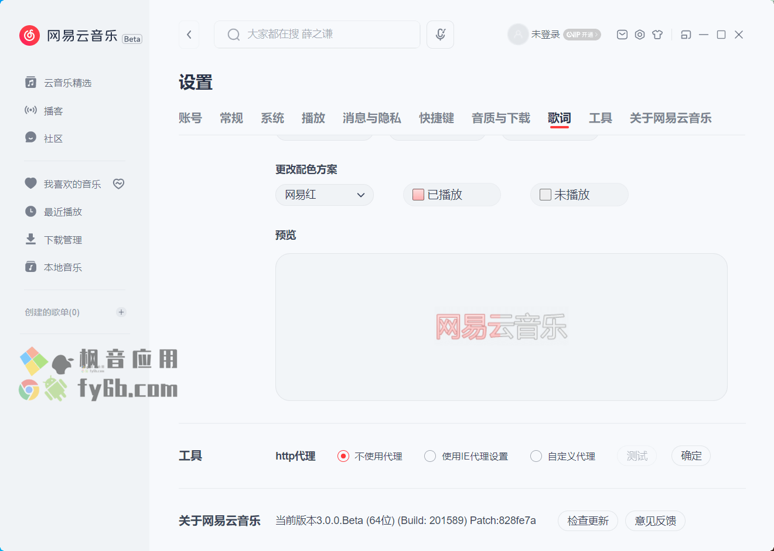Open the settings hexagon icon
This screenshot has height=551, width=774.
tap(640, 35)
